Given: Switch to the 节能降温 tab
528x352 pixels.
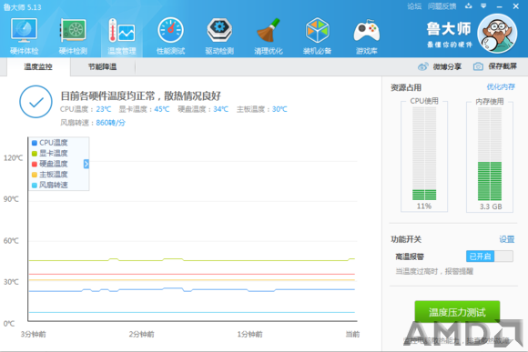Looking at the screenshot, I should 102,66.
